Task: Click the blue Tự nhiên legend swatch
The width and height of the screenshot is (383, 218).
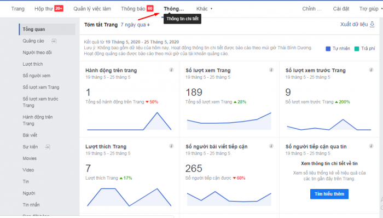Action: click(x=328, y=49)
